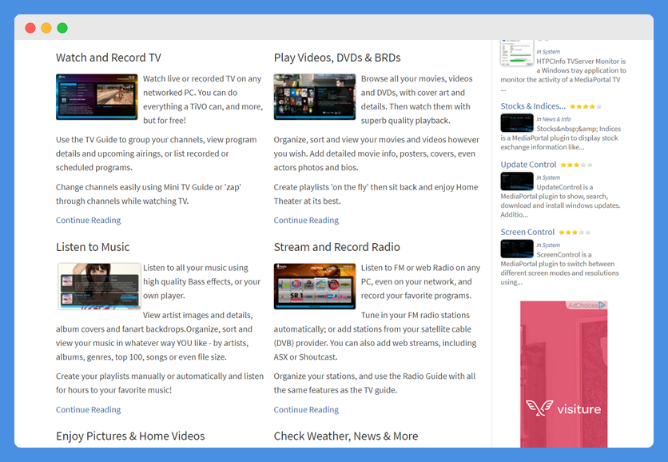Open the Play Videos, DVDs & BRDs screenshot

(315, 97)
